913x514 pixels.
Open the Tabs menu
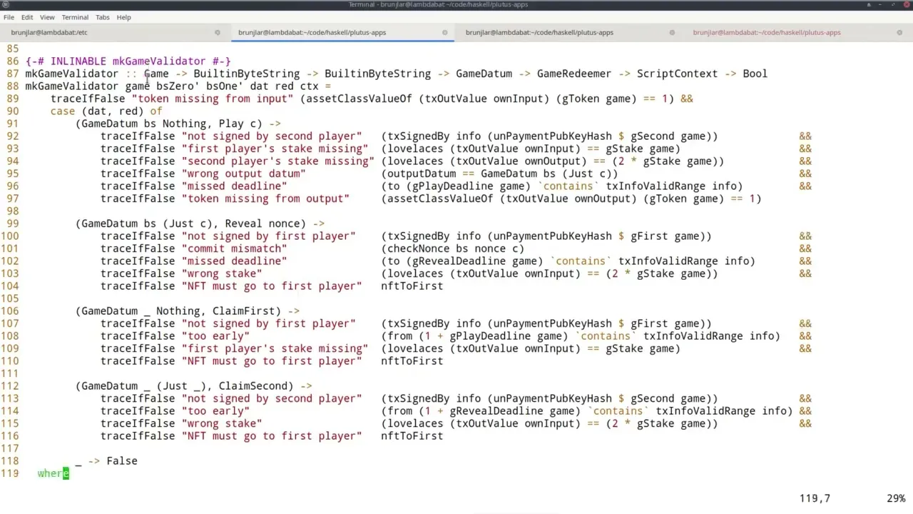[x=102, y=17]
